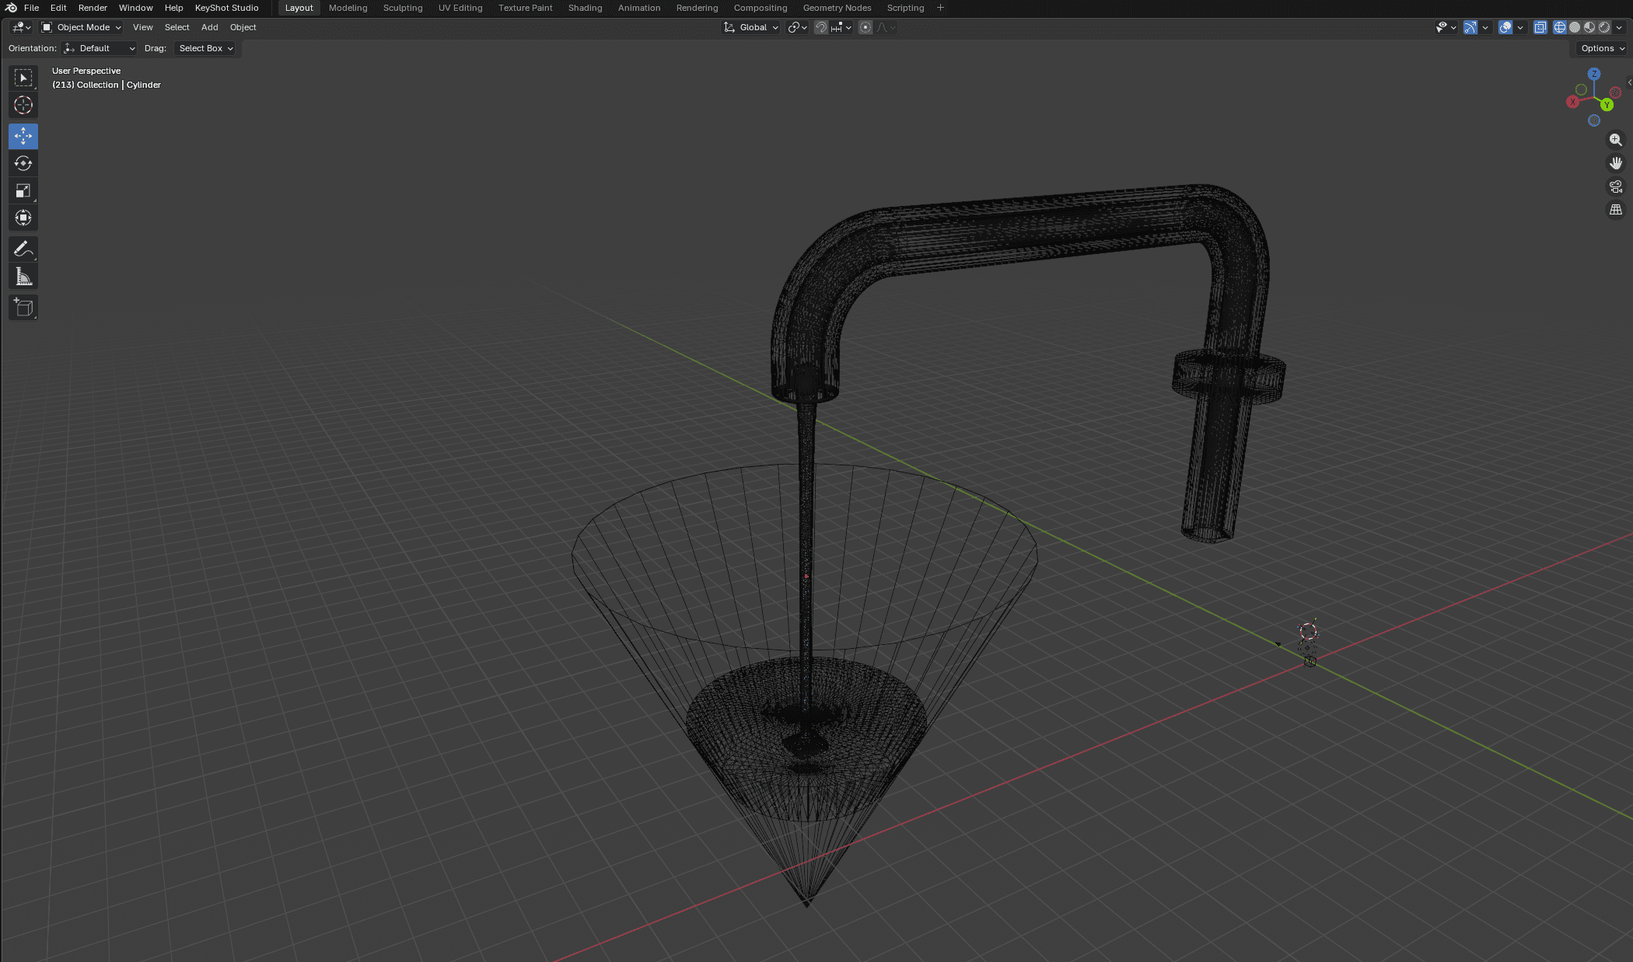This screenshot has width=1633, height=962.
Task: Select the Transform tool
Action: pos(23,218)
